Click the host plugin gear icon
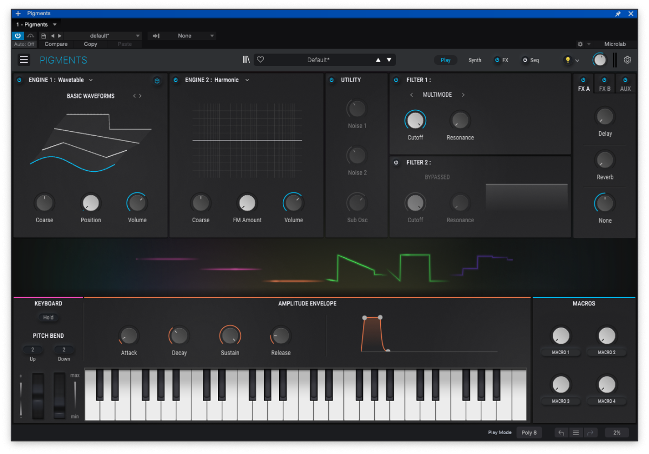The image size is (649, 454). [x=580, y=44]
